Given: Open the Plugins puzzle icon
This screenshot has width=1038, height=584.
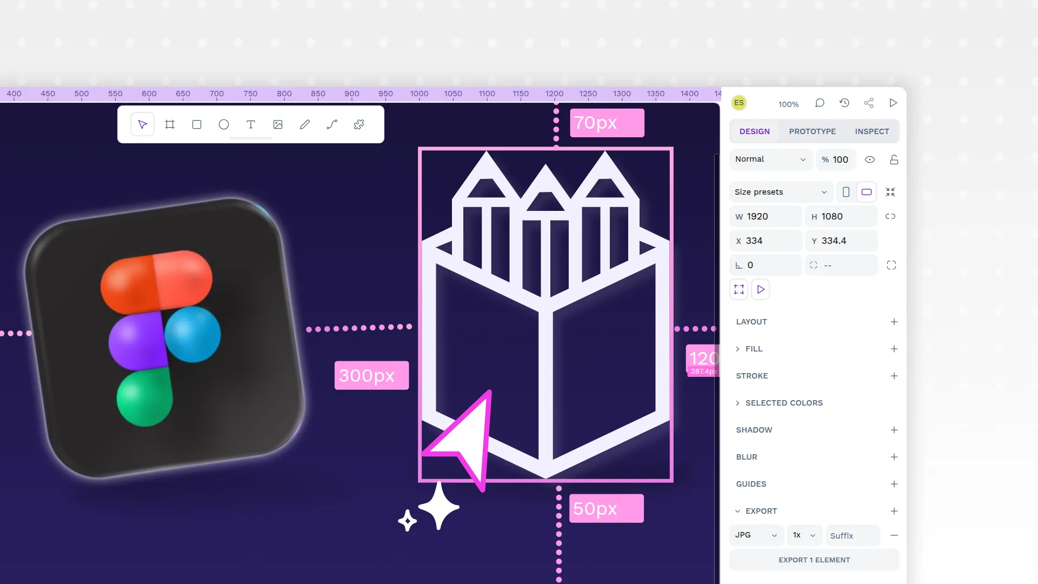Looking at the screenshot, I should tap(358, 124).
